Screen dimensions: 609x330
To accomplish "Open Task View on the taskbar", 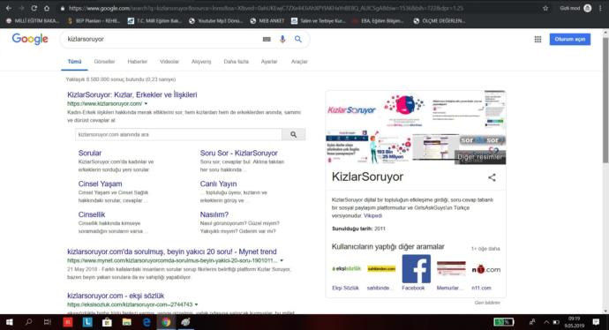I will click(48, 322).
